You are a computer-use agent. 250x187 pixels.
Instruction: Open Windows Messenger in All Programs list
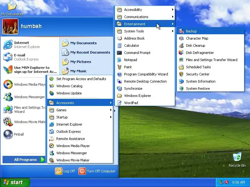[x=80, y=153]
